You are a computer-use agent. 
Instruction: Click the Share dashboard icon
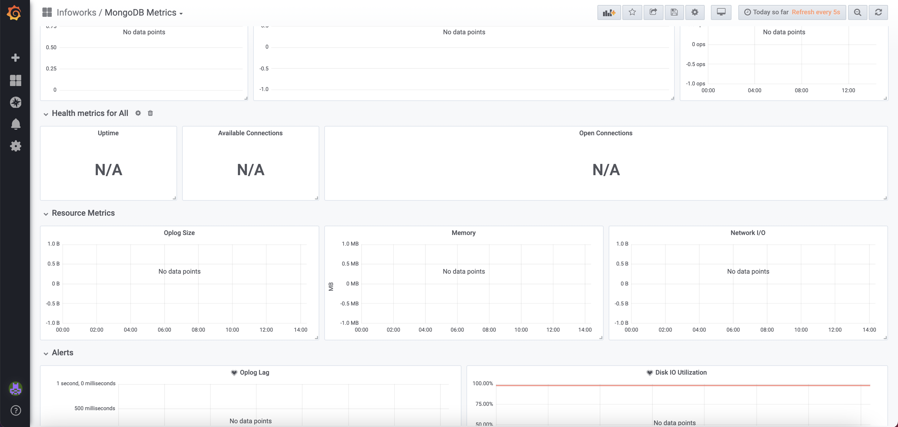(x=653, y=12)
